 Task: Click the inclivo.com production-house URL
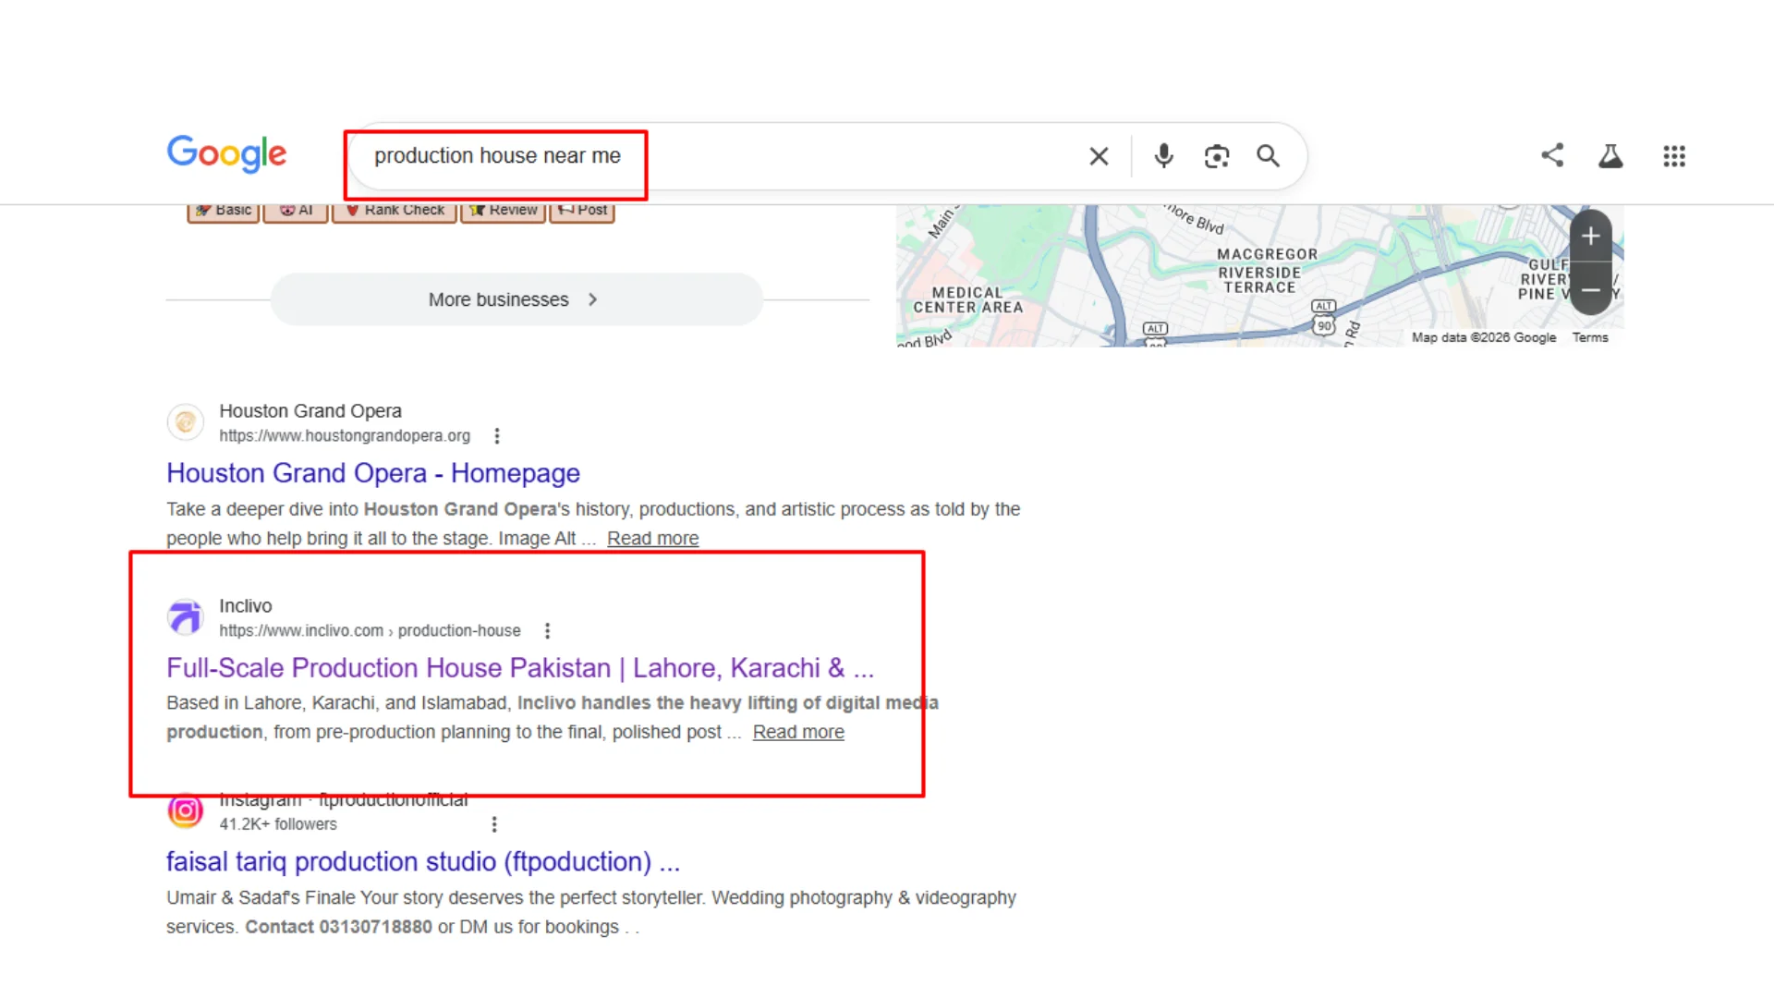(370, 631)
